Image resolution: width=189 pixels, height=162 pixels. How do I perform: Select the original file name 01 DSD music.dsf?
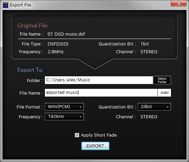click(x=66, y=34)
